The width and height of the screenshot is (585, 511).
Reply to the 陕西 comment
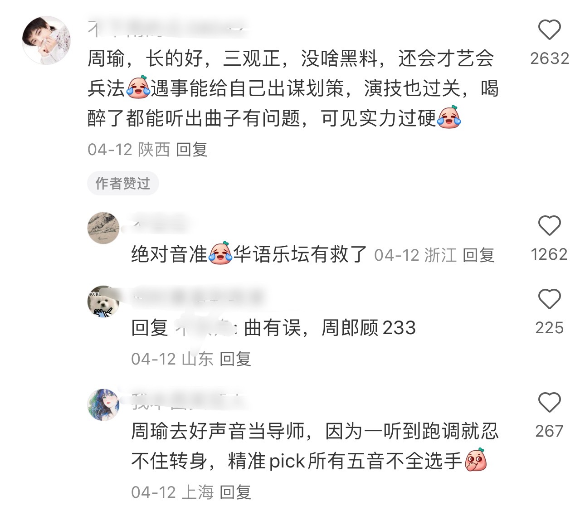tap(191, 149)
